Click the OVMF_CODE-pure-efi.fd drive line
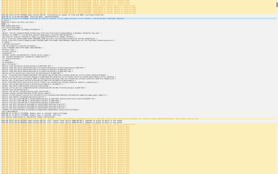This screenshot has width=278, height=174. 49,38
